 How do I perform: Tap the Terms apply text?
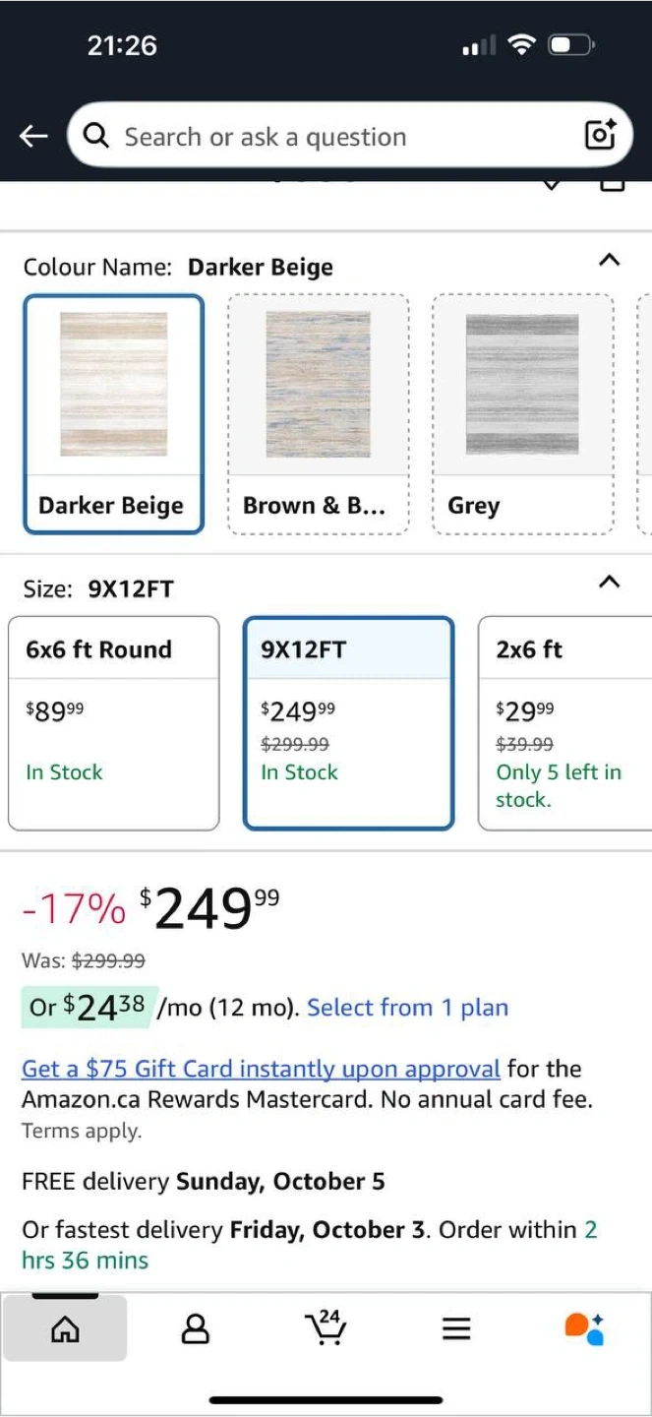click(82, 1131)
